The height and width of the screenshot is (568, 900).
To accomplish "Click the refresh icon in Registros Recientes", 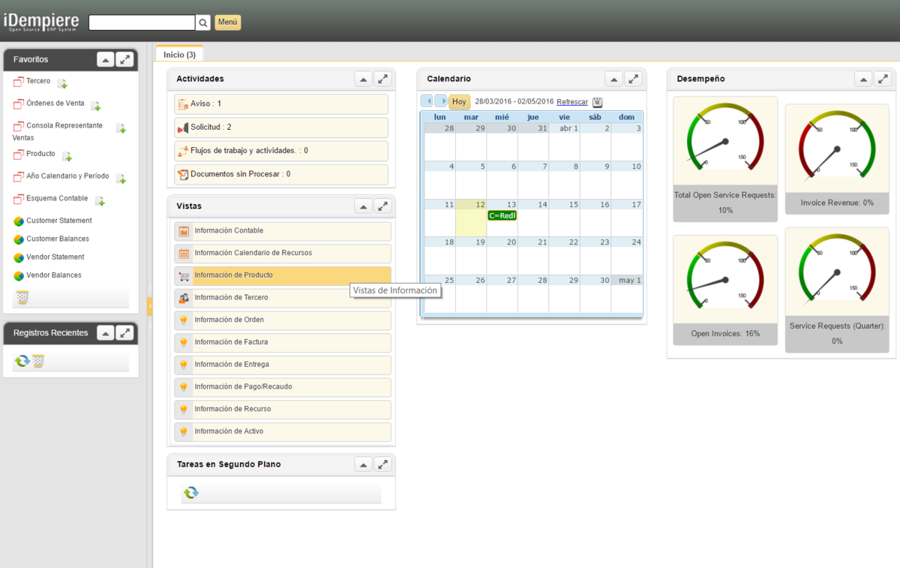I will coord(22,361).
